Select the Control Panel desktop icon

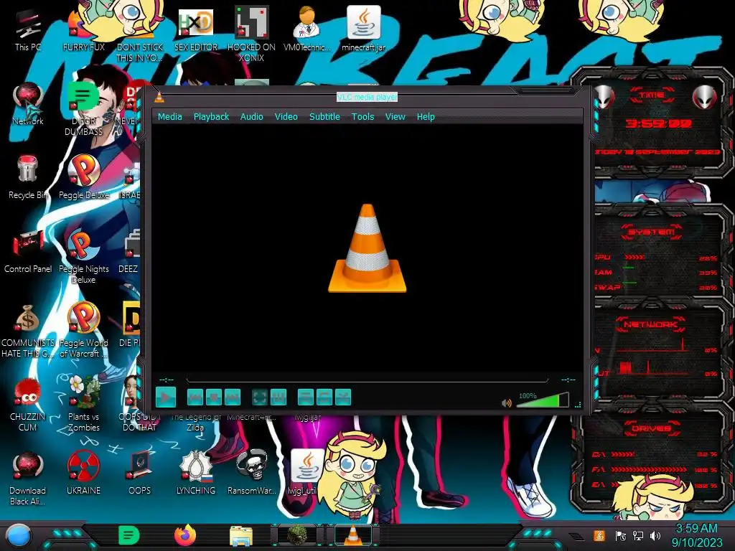coord(28,252)
